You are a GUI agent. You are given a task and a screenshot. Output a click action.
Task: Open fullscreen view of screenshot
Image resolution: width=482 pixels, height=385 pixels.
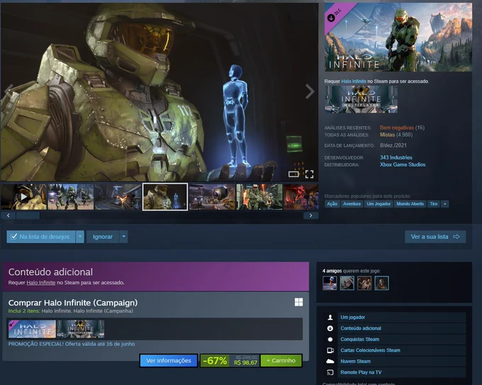(x=309, y=174)
